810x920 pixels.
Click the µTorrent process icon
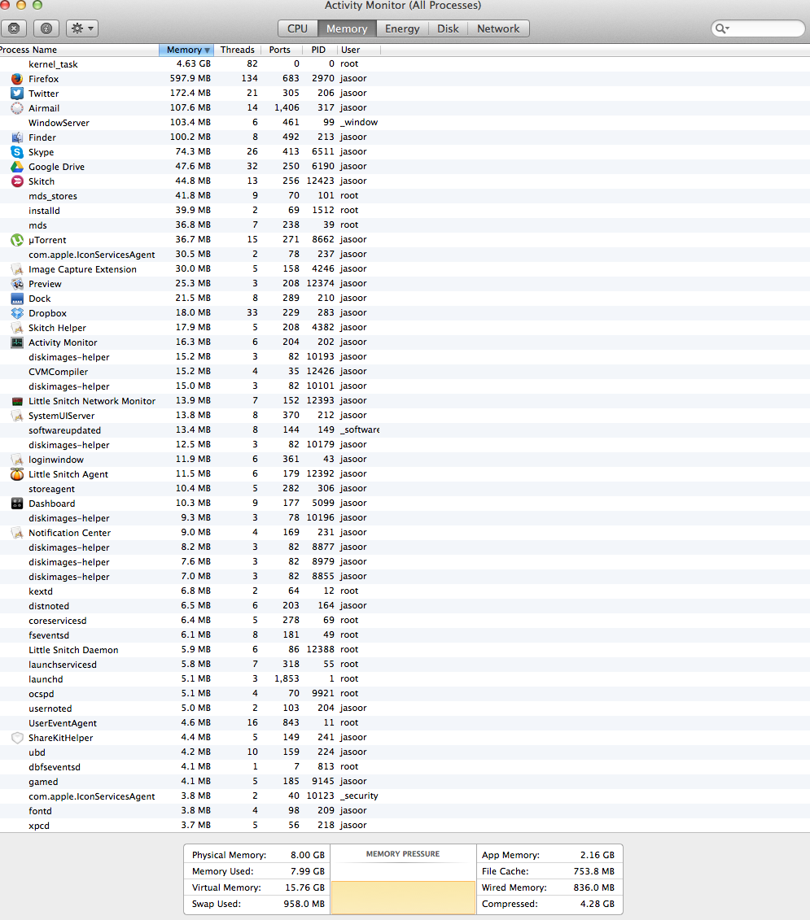click(x=17, y=240)
